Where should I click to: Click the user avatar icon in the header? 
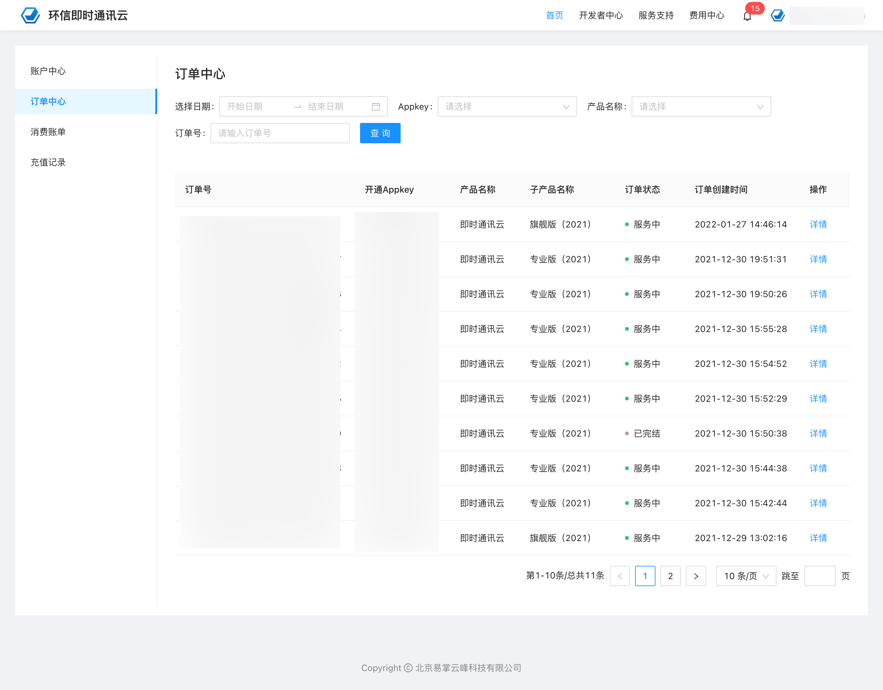point(777,15)
